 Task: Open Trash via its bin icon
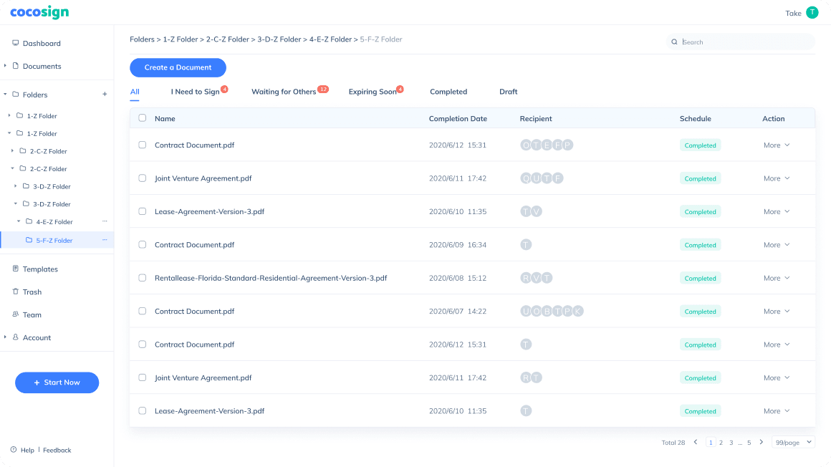pos(15,292)
